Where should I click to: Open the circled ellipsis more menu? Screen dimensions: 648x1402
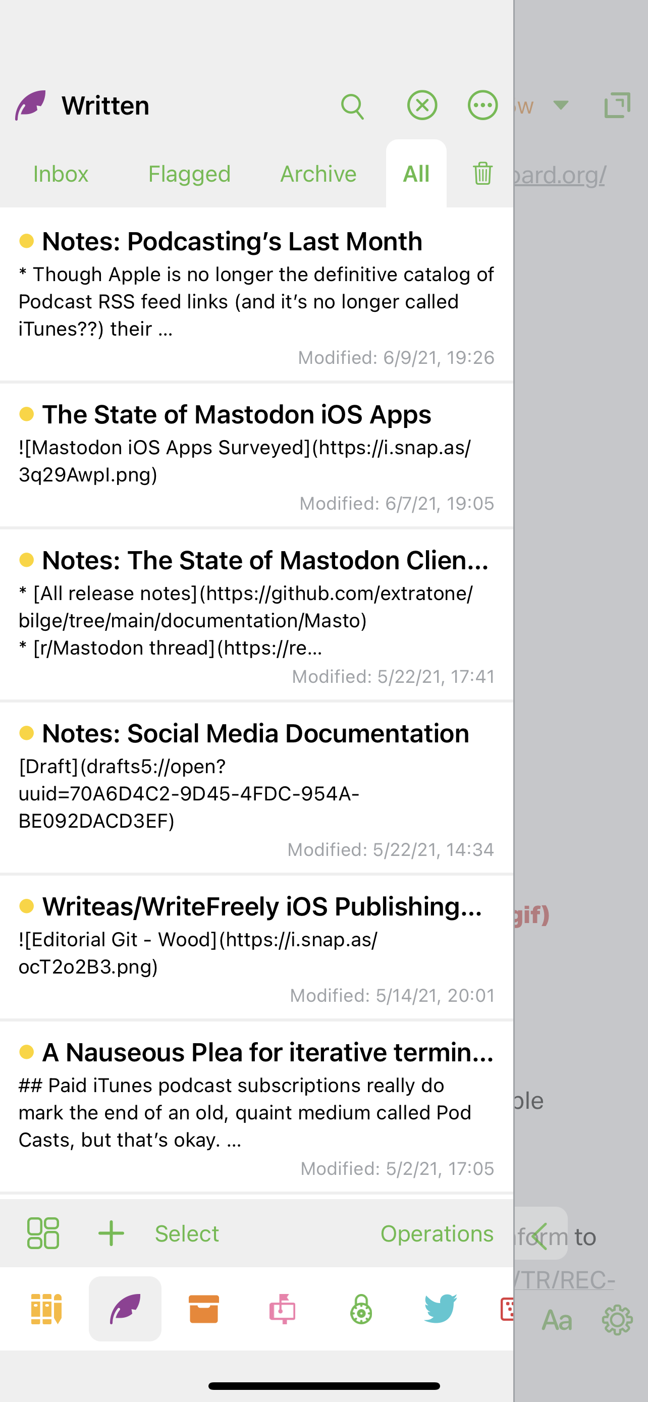(482, 105)
